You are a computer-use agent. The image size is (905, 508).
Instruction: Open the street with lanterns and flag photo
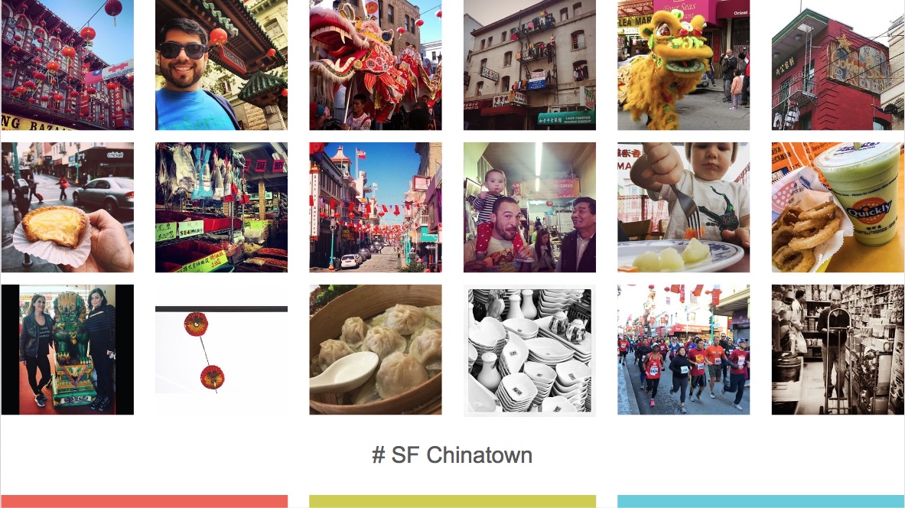click(375, 207)
